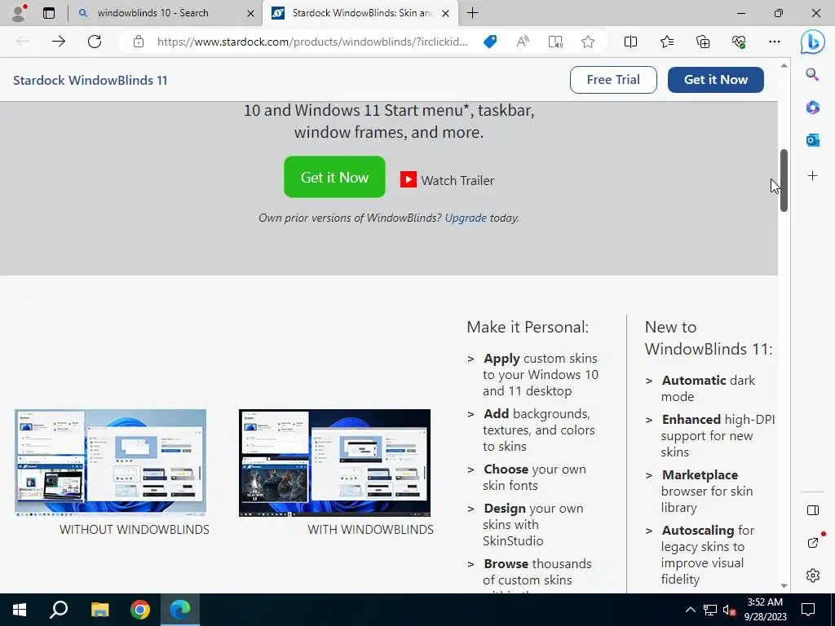Viewport: 835px width, 626px height.
Task: Open the taskbar volume control
Action: click(729, 610)
